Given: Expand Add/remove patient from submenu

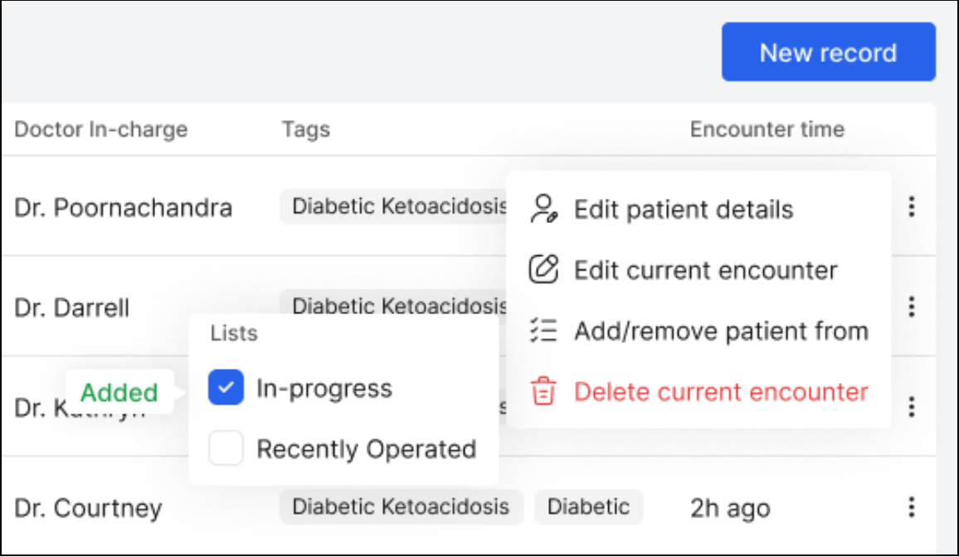Looking at the screenshot, I should [721, 331].
